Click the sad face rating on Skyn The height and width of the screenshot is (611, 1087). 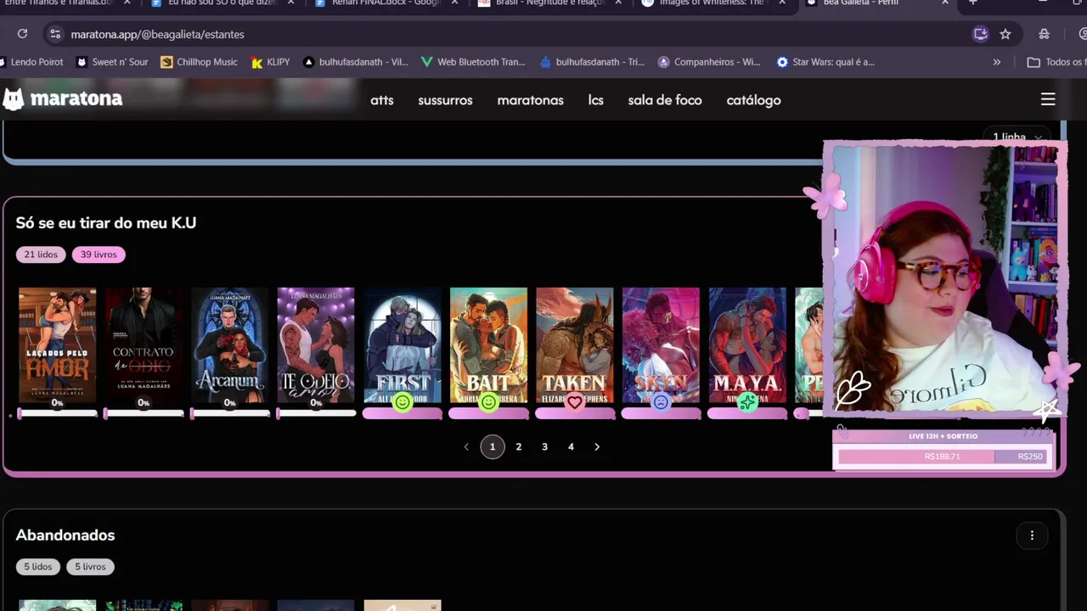[661, 402]
